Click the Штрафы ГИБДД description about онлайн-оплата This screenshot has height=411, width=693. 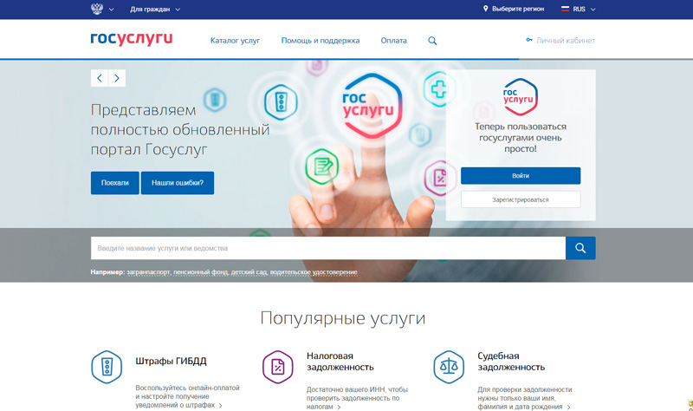[x=187, y=396]
